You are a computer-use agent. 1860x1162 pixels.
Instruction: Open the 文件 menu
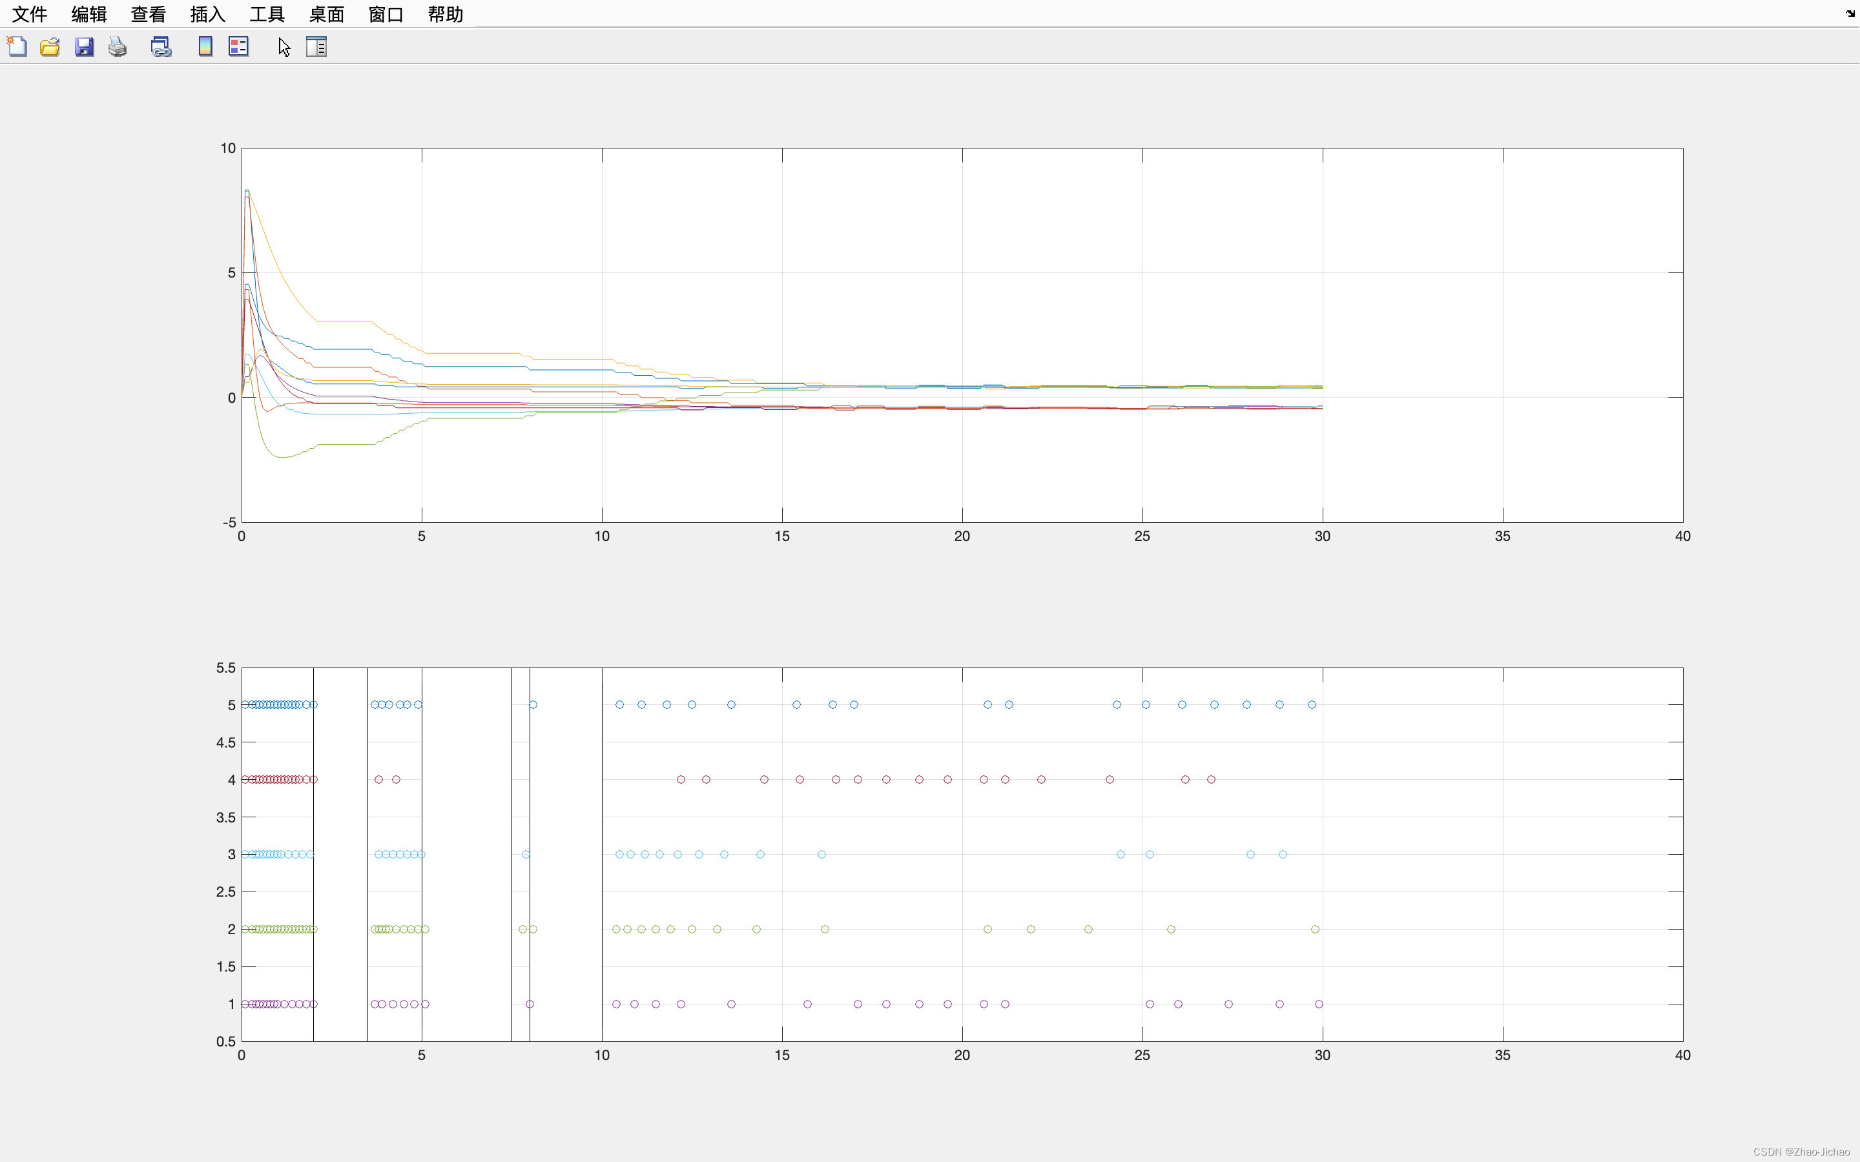30,14
